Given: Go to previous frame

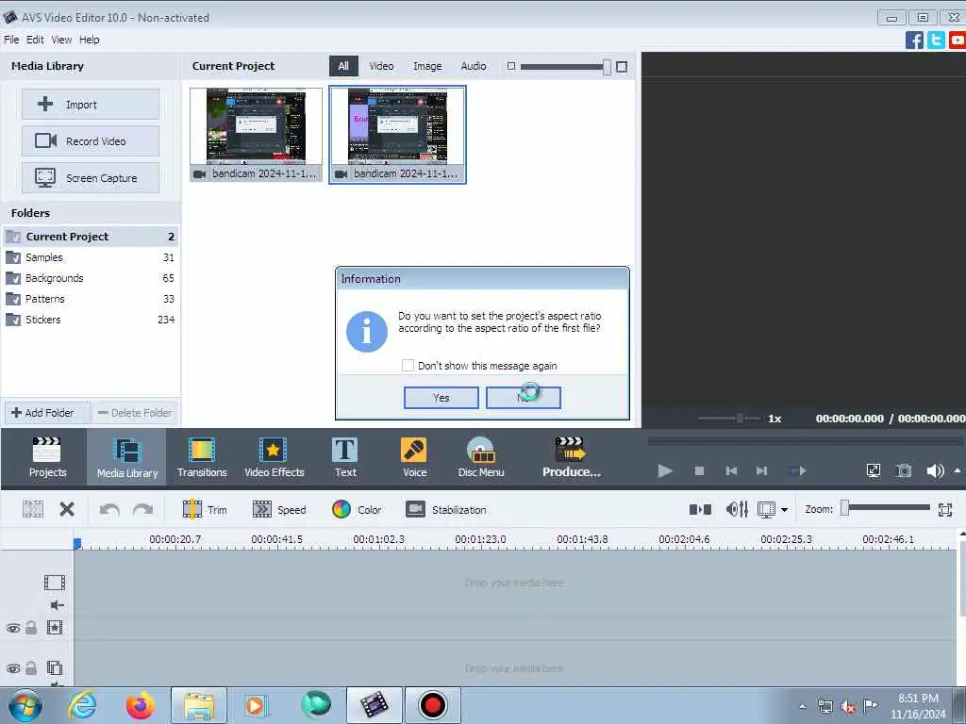Looking at the screenshot, I should point(731,471).
